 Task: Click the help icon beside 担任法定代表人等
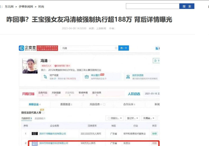coord(43,113)
